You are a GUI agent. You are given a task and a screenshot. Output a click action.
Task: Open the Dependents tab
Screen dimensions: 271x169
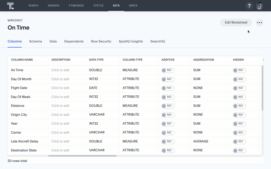pos(74,41)
